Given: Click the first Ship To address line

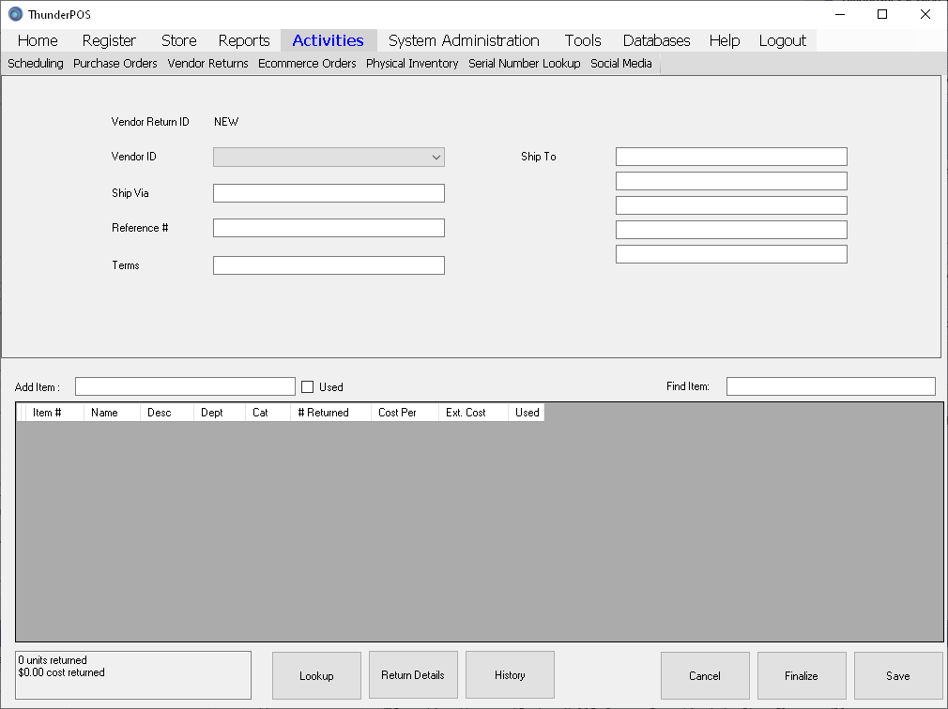Looking at the screenshot, I should [x=731, y=157].
